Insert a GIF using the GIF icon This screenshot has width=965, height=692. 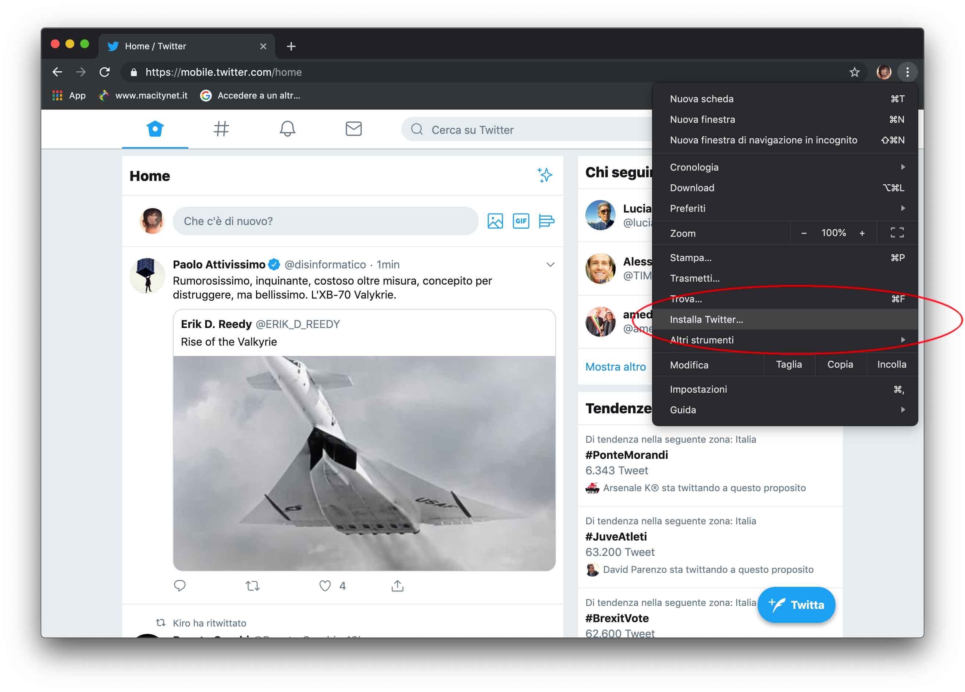point(521,221)
